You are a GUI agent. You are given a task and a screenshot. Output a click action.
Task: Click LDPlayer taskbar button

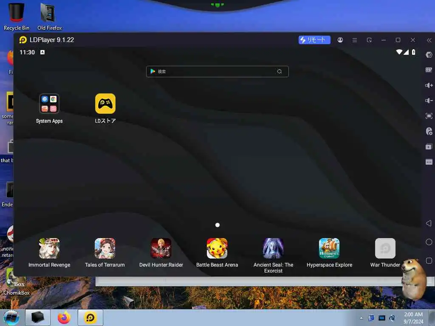90,318
